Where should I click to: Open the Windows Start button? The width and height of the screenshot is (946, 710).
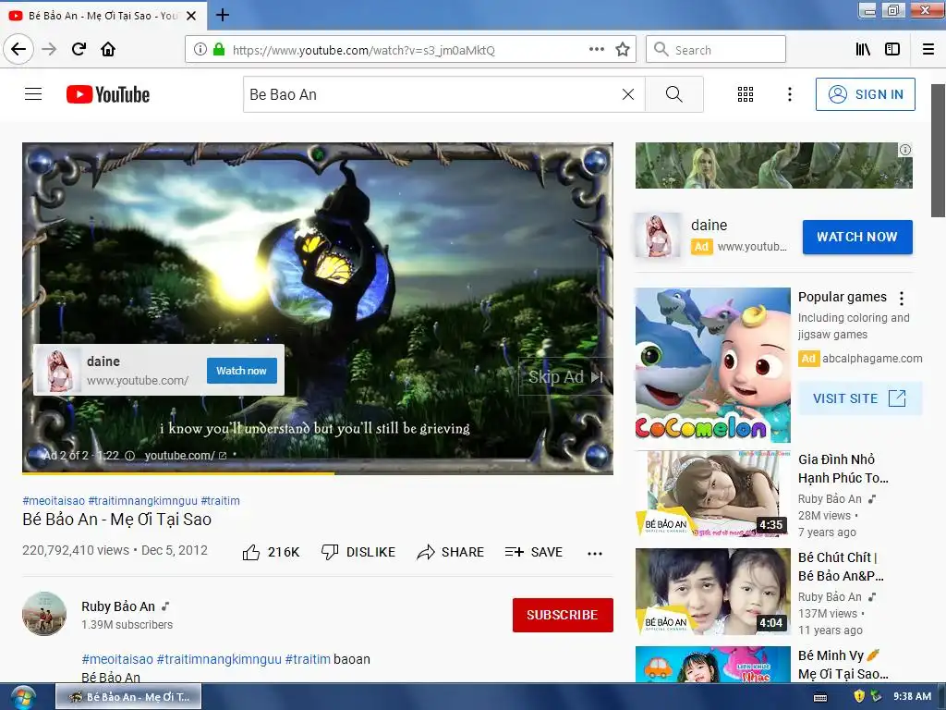point(22,697)
